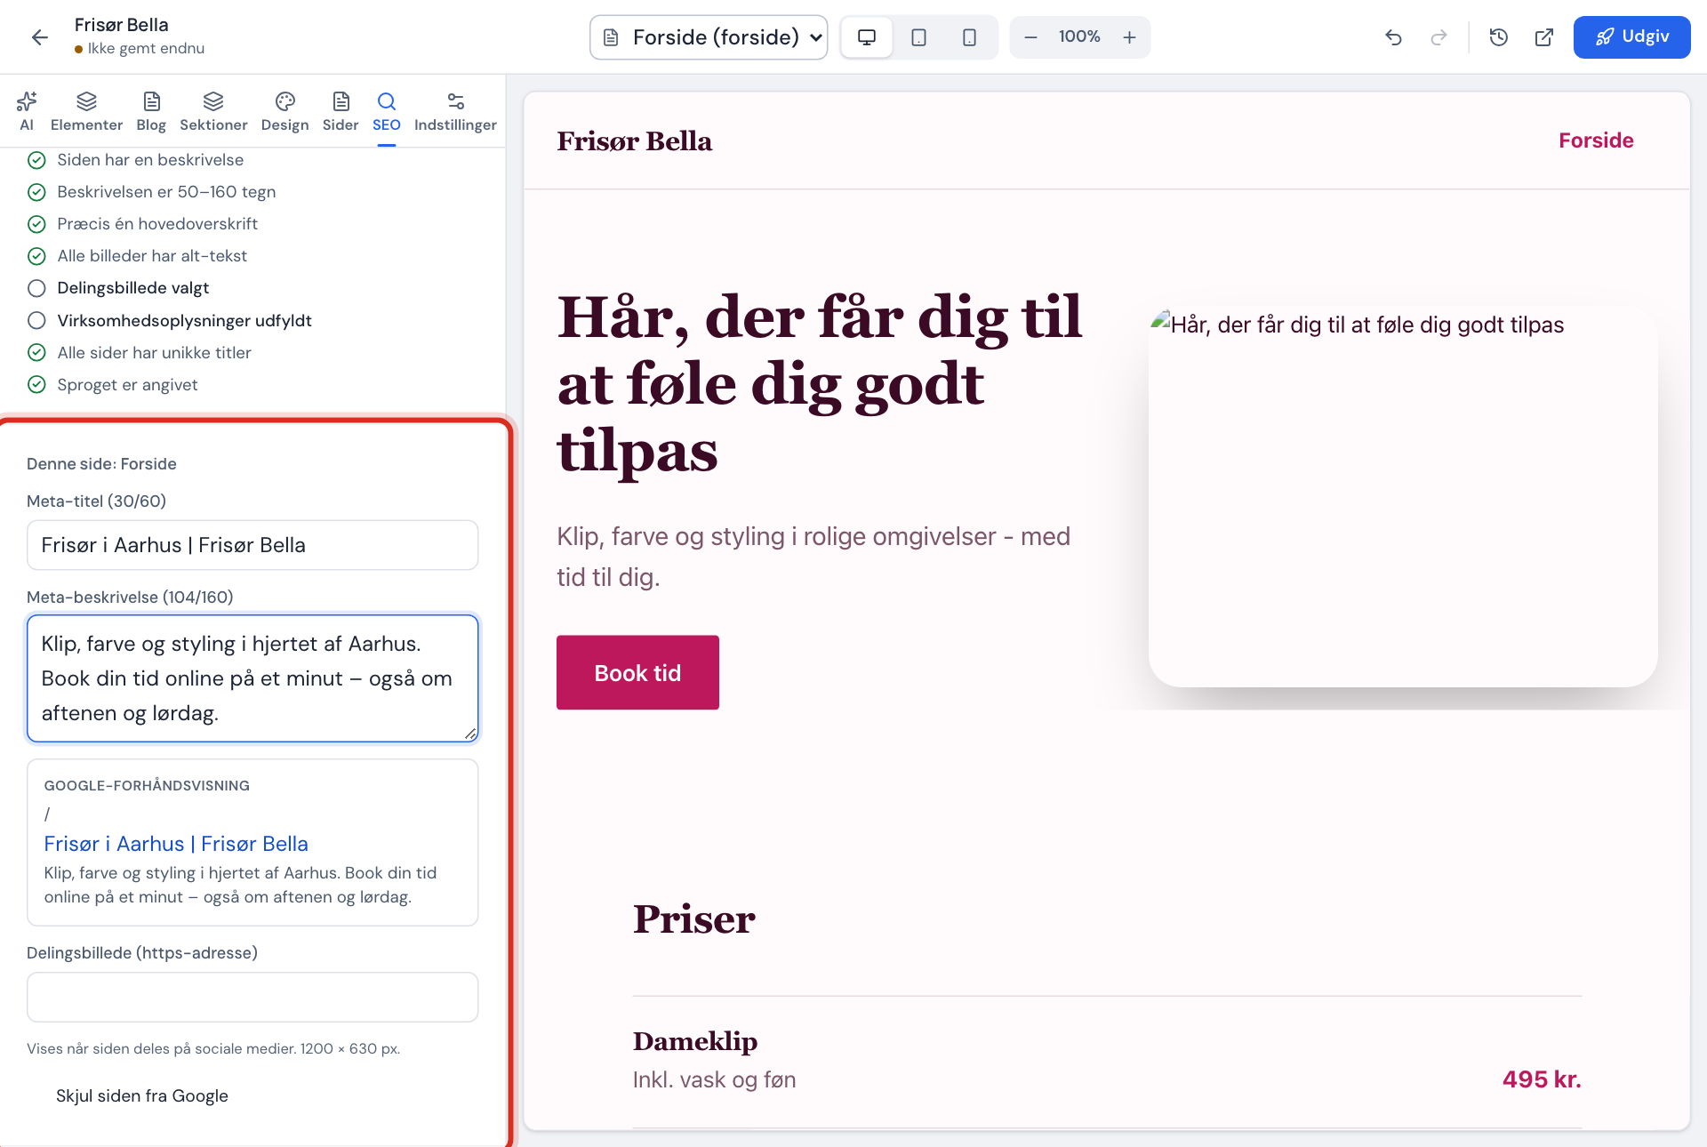Screen dimensions: 1707x1147
Task: Switch to mobile preview mode
Action: point(969,37)
